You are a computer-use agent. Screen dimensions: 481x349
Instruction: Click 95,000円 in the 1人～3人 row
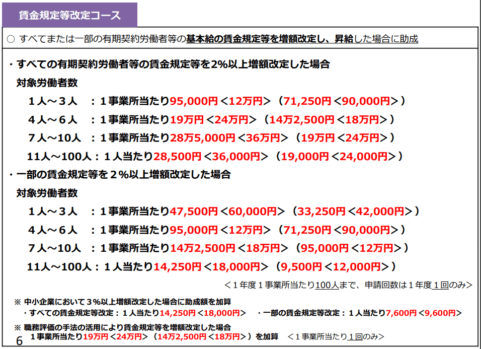click(194, 101)
